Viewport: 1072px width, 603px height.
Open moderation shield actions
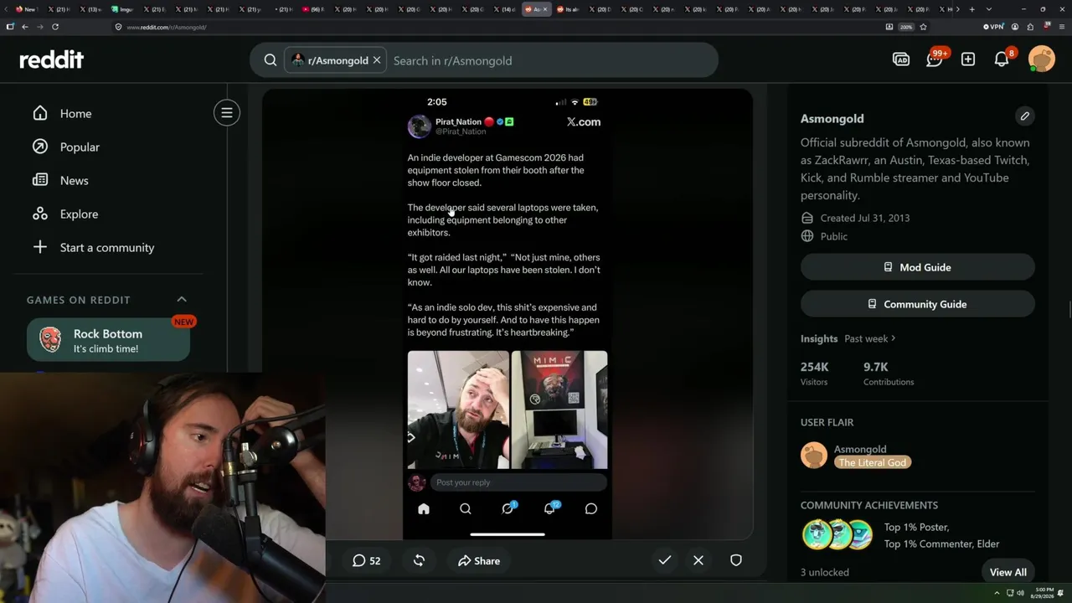[x=736, y=560]
